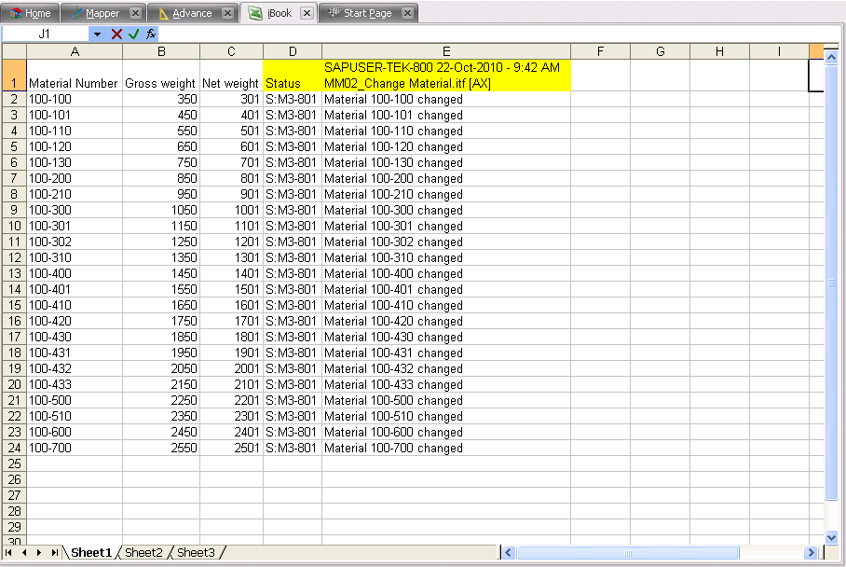Open the fx insert function icon
This screenshot has width=846, height=567.
click(150, 34)
